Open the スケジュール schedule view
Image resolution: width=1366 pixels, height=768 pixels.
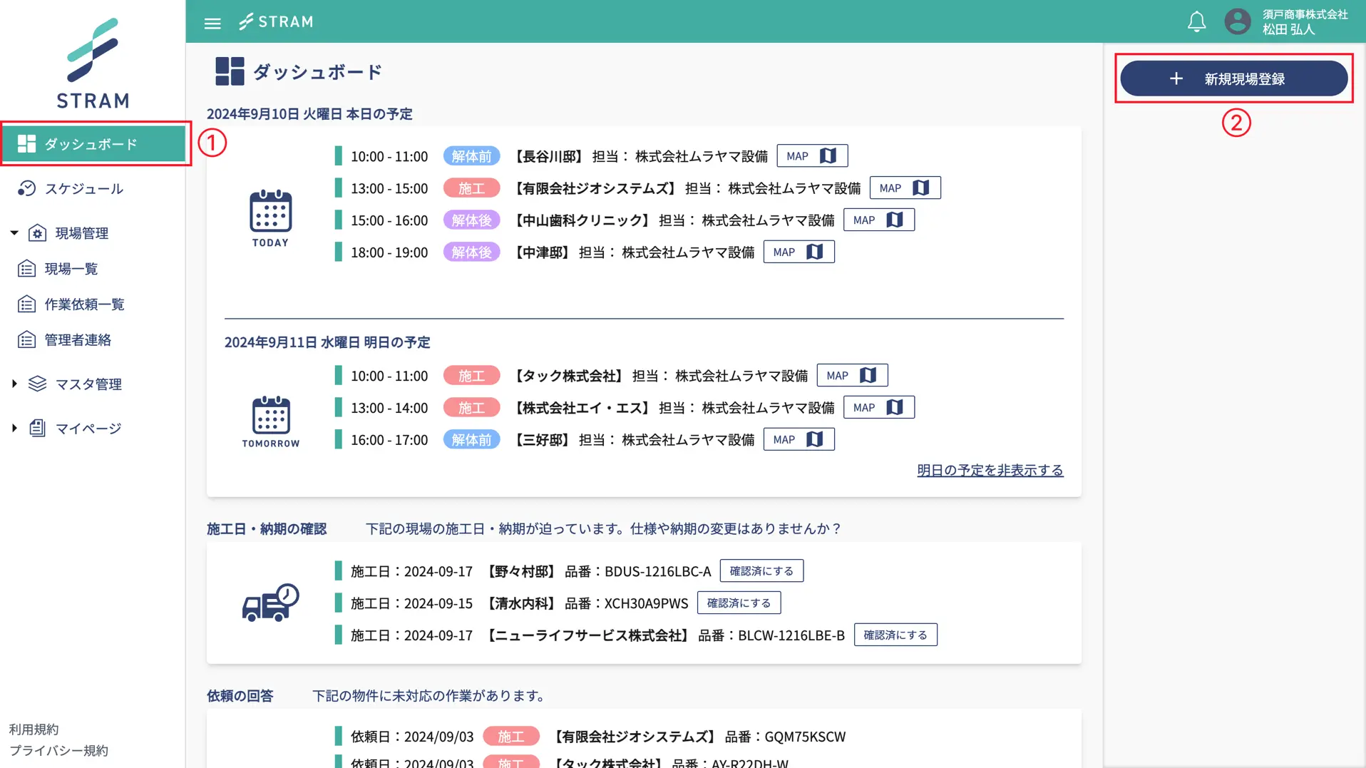[83, 188]
